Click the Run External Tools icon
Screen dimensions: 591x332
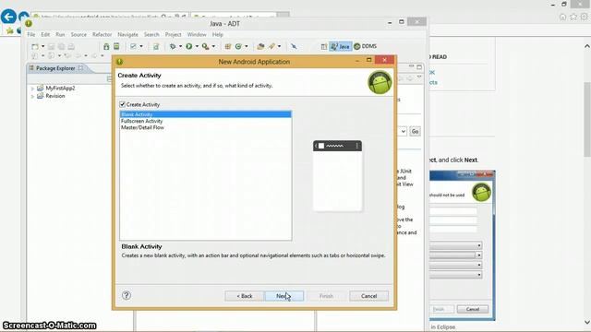(x=205, y=46)
